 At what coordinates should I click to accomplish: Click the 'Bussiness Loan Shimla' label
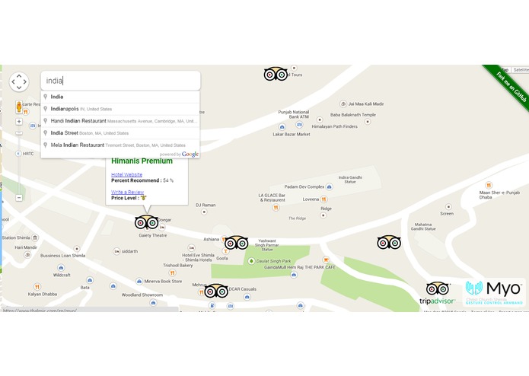62,256
